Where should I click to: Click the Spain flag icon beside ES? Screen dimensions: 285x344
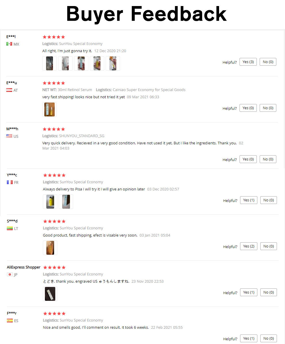[x=10, y=321]
